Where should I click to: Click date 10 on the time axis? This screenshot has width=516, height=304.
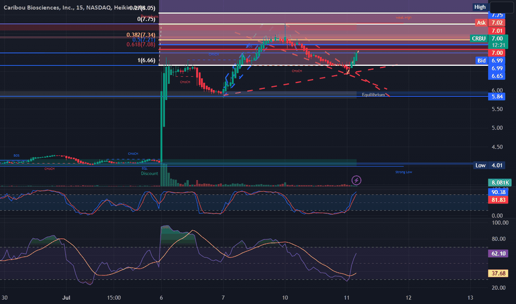tap(285, 297)
